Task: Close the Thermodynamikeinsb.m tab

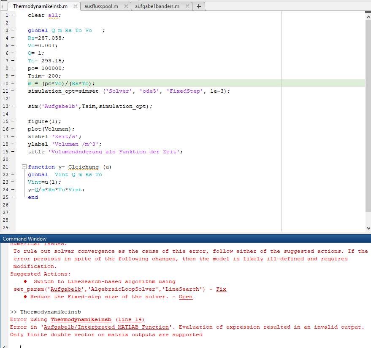Action: pyautogui.click(x=75, y=6)
